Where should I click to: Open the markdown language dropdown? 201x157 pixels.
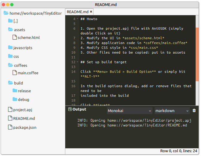pyautogui.click(x=172, y=111)
